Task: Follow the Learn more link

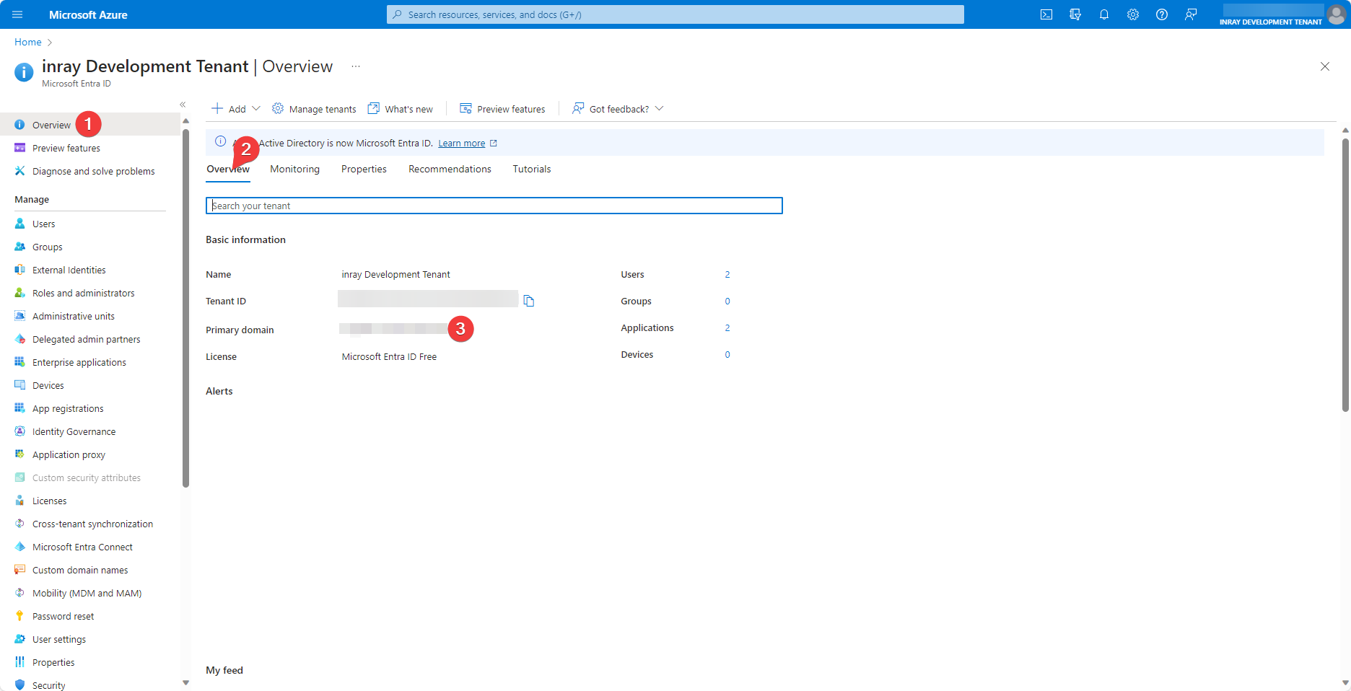Action: [x=462, y=144]
